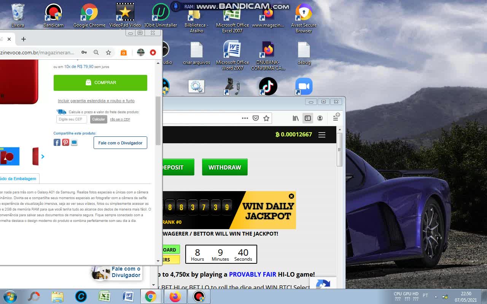The width and height of the screenshot is (487, 304).
Task: Switch to Bandicam via taskbar
Action: coord(199,296)
